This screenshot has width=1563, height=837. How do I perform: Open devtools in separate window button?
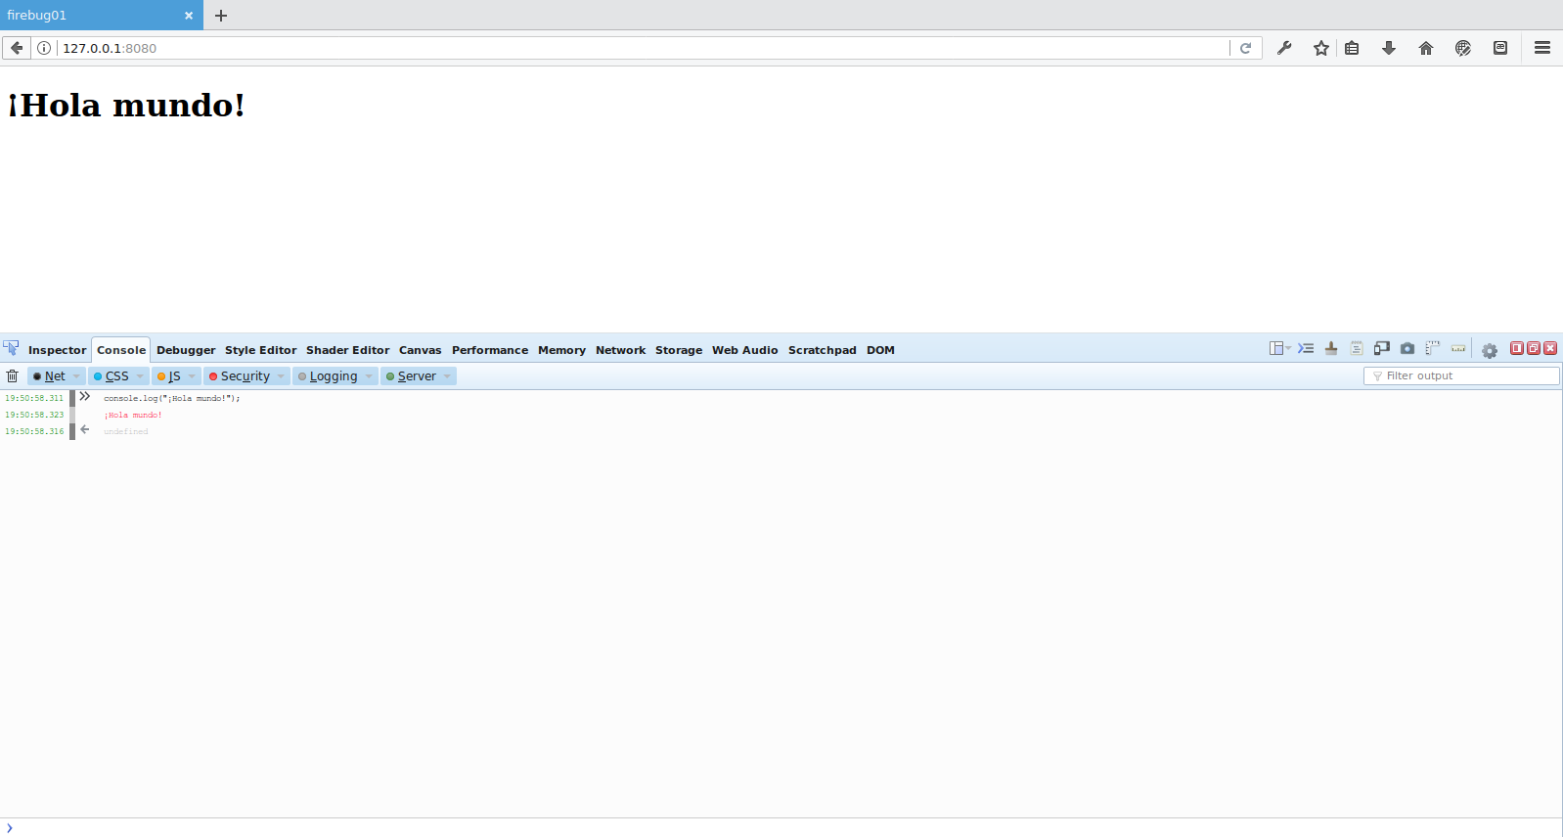point(1534,348)
